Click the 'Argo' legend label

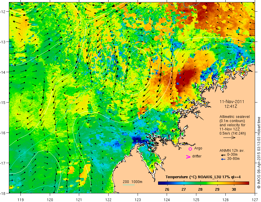click(198, 148)
